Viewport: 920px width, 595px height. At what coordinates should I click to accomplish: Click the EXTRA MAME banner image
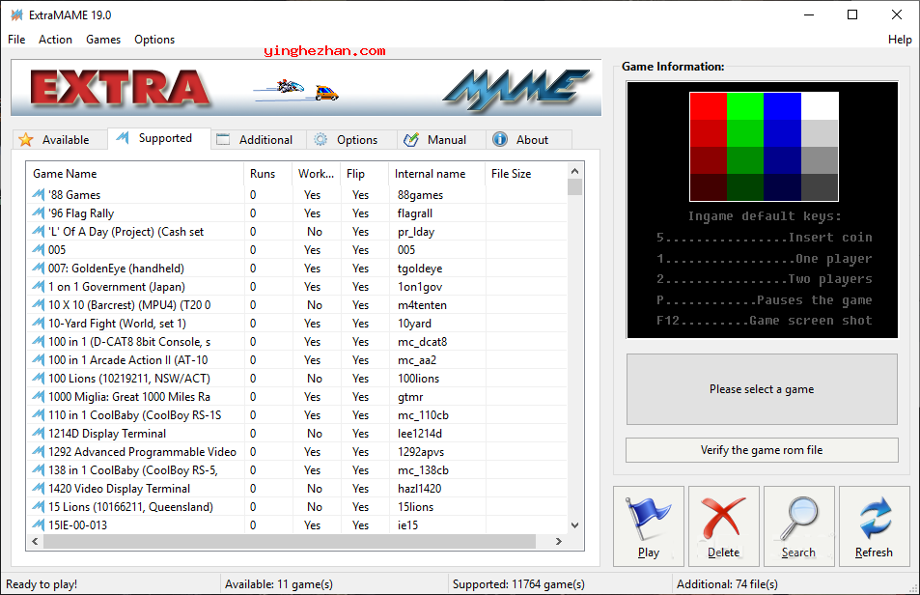click(x=306, y=88)
